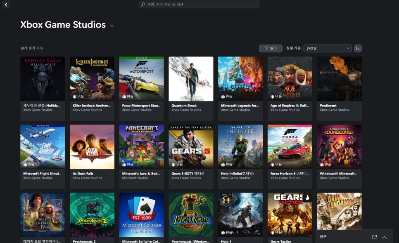Click the "Quantum Break" title
Viewport: 399px width, 243px height.
[x=184, y=106]
